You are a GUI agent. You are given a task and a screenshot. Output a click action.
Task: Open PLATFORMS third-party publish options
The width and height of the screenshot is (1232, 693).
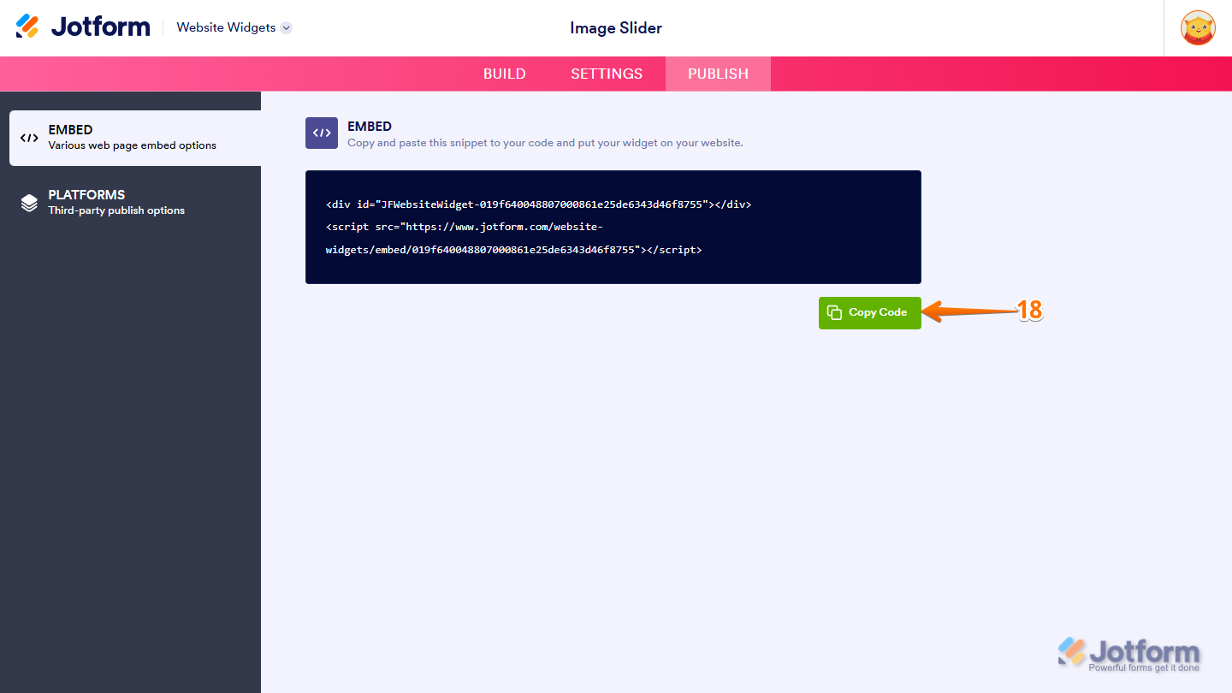[135, 203]
